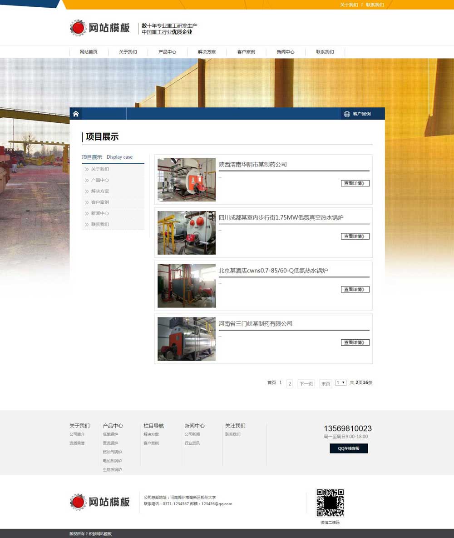
Task: Click the chevron icon beside sidebar 联系我们
Action: coord(87,224)
